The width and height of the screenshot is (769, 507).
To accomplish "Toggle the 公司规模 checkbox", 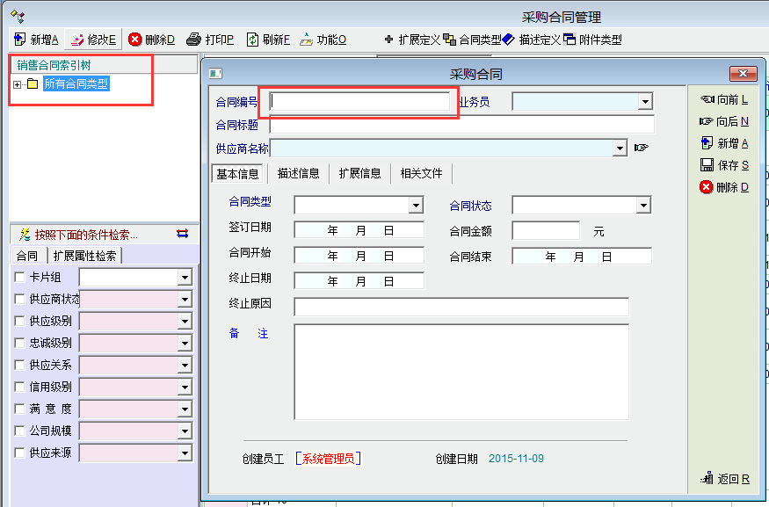I will [19, 431].
